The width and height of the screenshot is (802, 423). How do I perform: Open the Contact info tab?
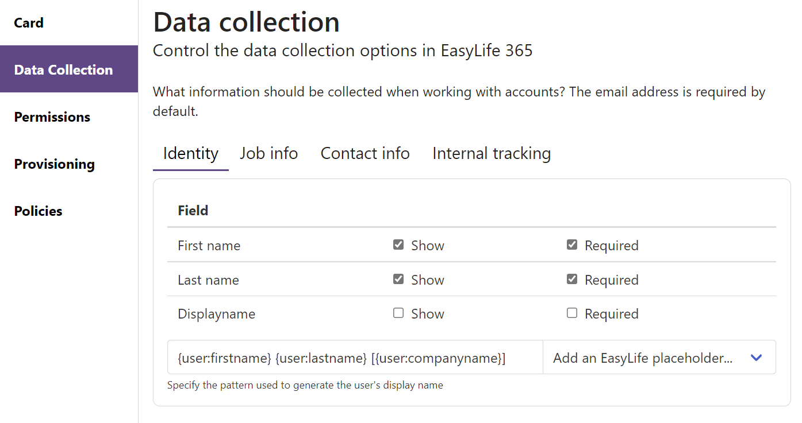(x=364, y=153)
